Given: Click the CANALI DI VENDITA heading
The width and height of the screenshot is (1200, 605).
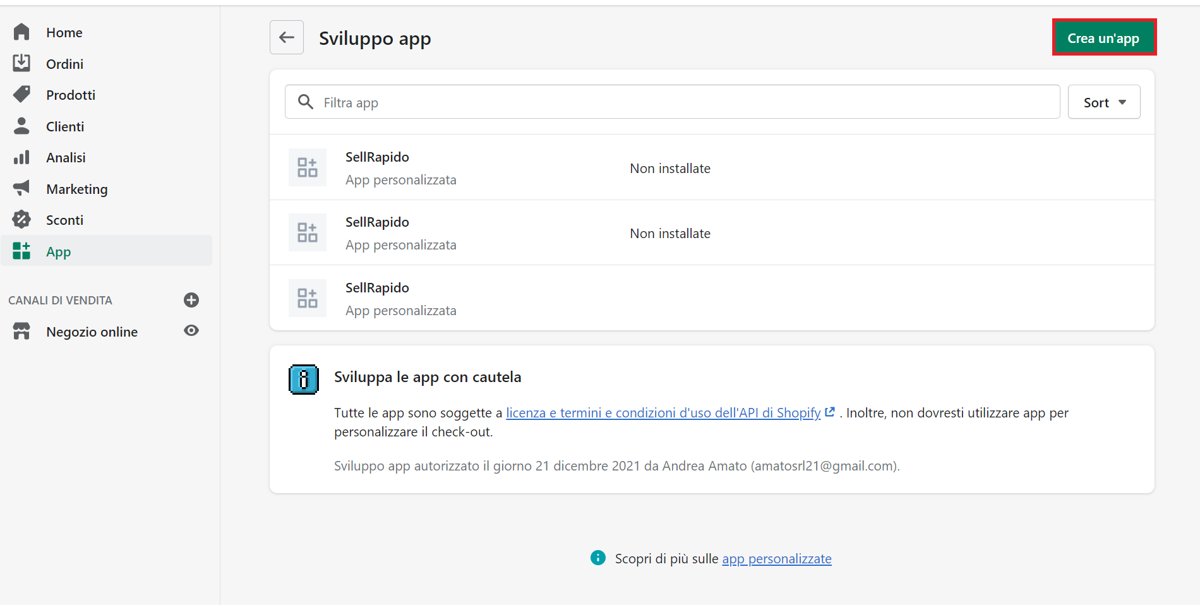Looking at the screenshot, I should click(x=60, y=300).
